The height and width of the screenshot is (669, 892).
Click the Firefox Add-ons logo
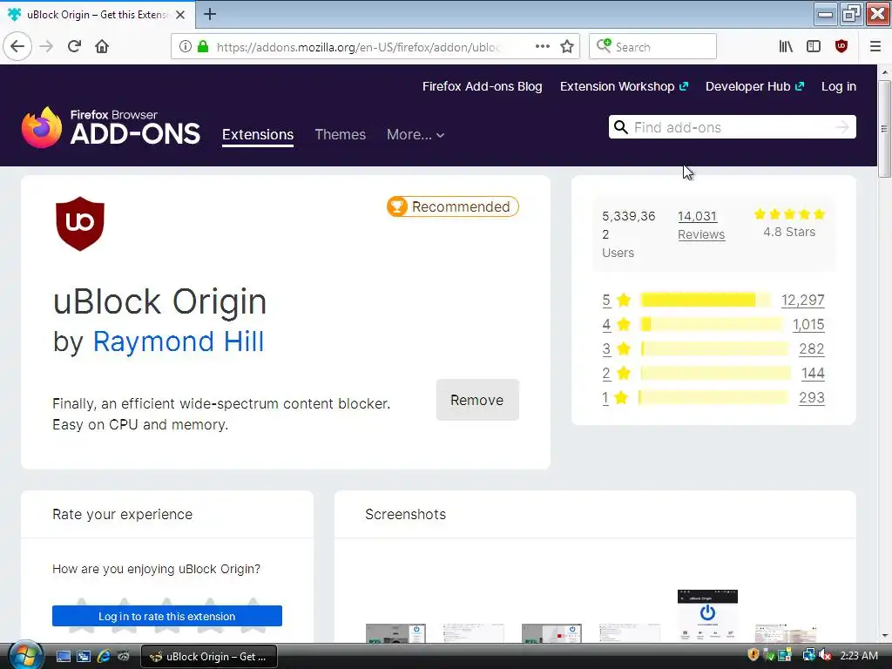pos(111,127)
